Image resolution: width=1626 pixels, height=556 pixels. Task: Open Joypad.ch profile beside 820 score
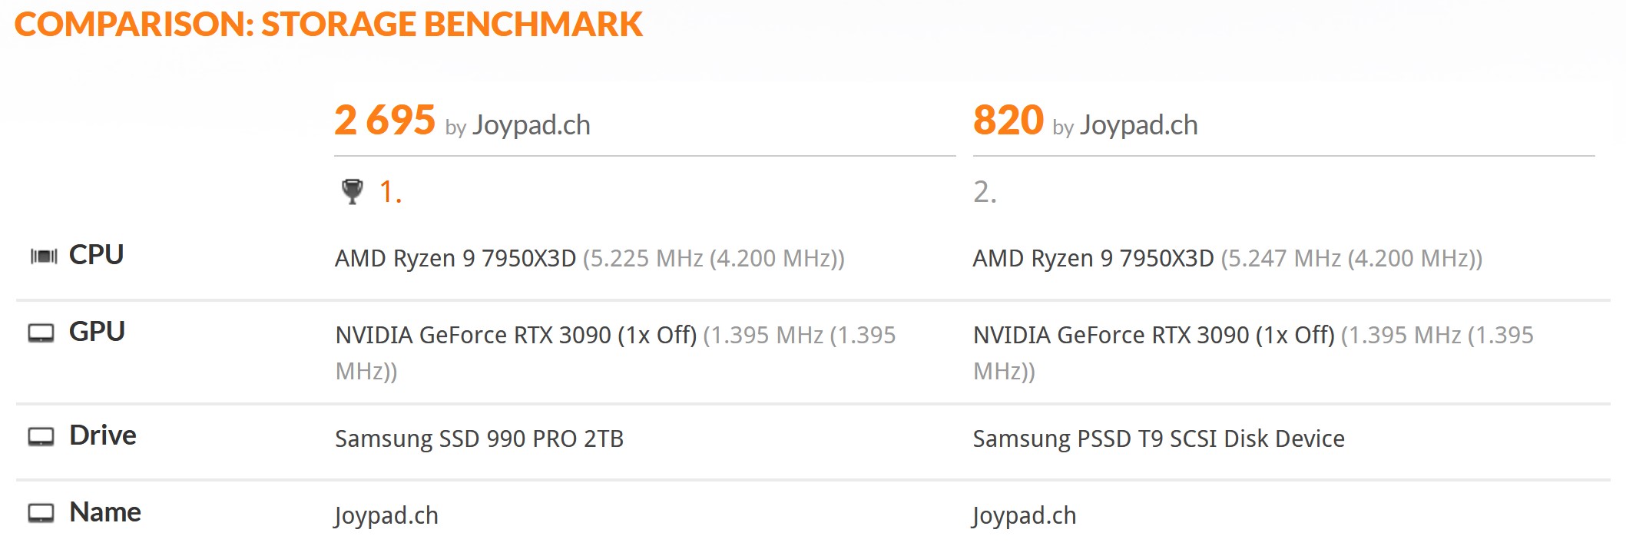[x=1139, y=125]
